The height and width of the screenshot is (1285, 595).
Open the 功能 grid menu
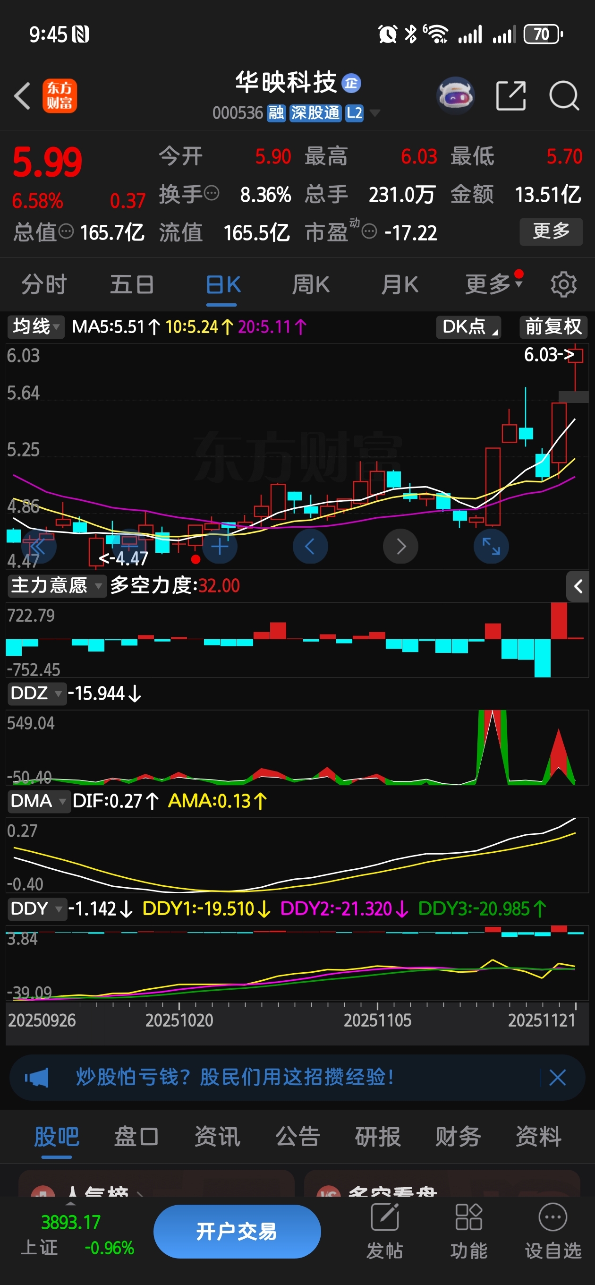click(x=469, y=1231)
